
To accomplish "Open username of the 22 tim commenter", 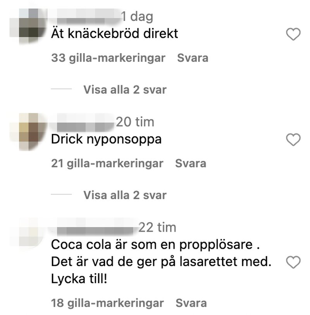I will click(x=94, y=227).
